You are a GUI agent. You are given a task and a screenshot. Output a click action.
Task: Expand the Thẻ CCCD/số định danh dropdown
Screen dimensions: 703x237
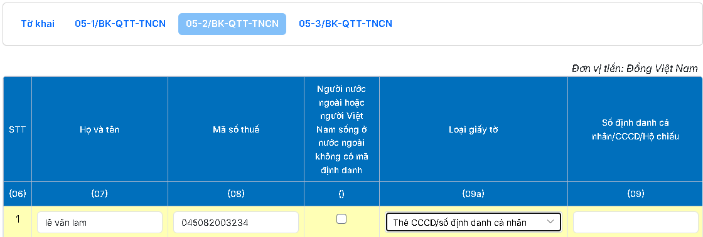[473, 222]
